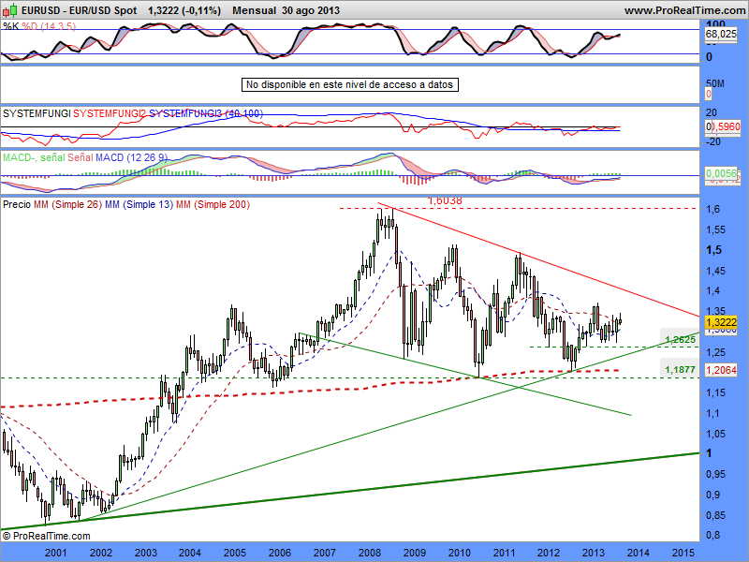
Task: Select the 2009 year on time axis
Action: coord(415,553)
